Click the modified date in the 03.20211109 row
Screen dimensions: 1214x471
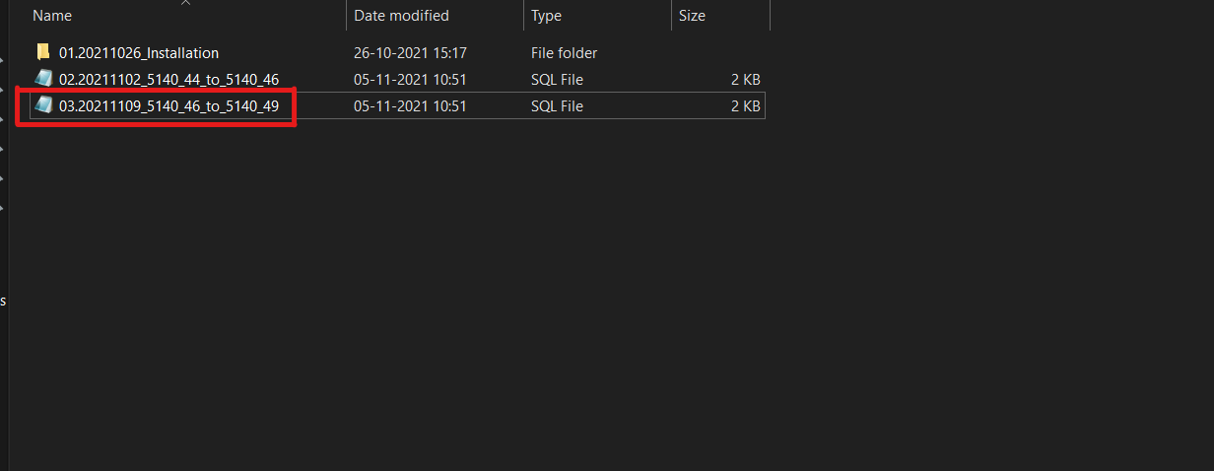(x=410, y=105)
